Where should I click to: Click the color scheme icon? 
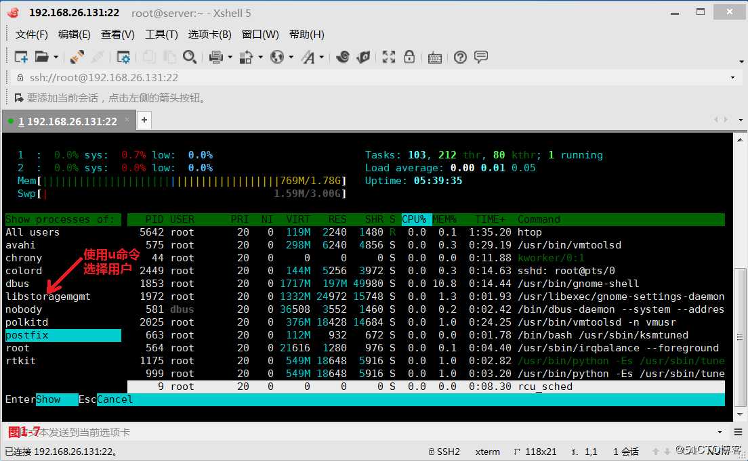pyautogui.click(x=246, y=58)
